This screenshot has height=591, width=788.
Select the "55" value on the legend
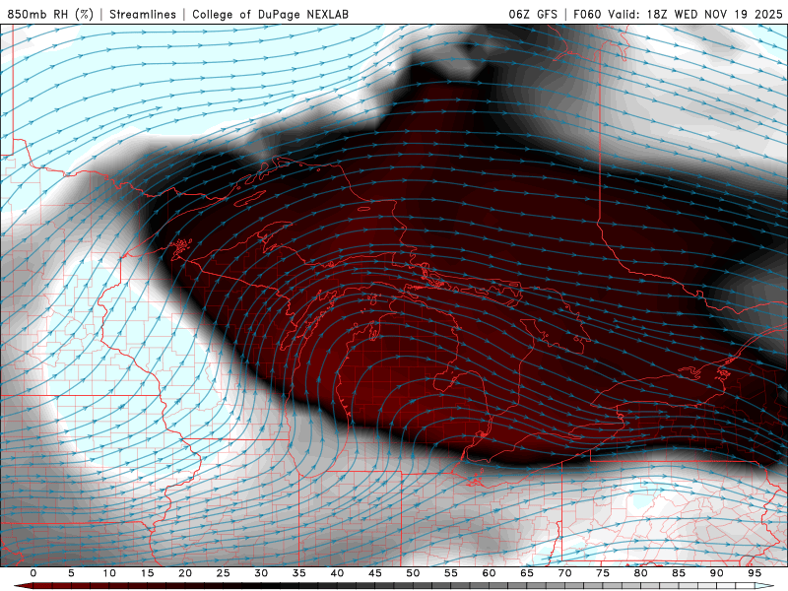point(451,573)
